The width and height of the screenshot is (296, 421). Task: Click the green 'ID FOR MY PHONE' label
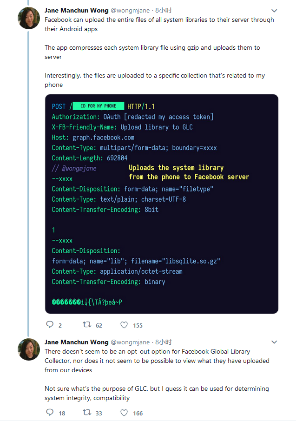tap(99, 106)
